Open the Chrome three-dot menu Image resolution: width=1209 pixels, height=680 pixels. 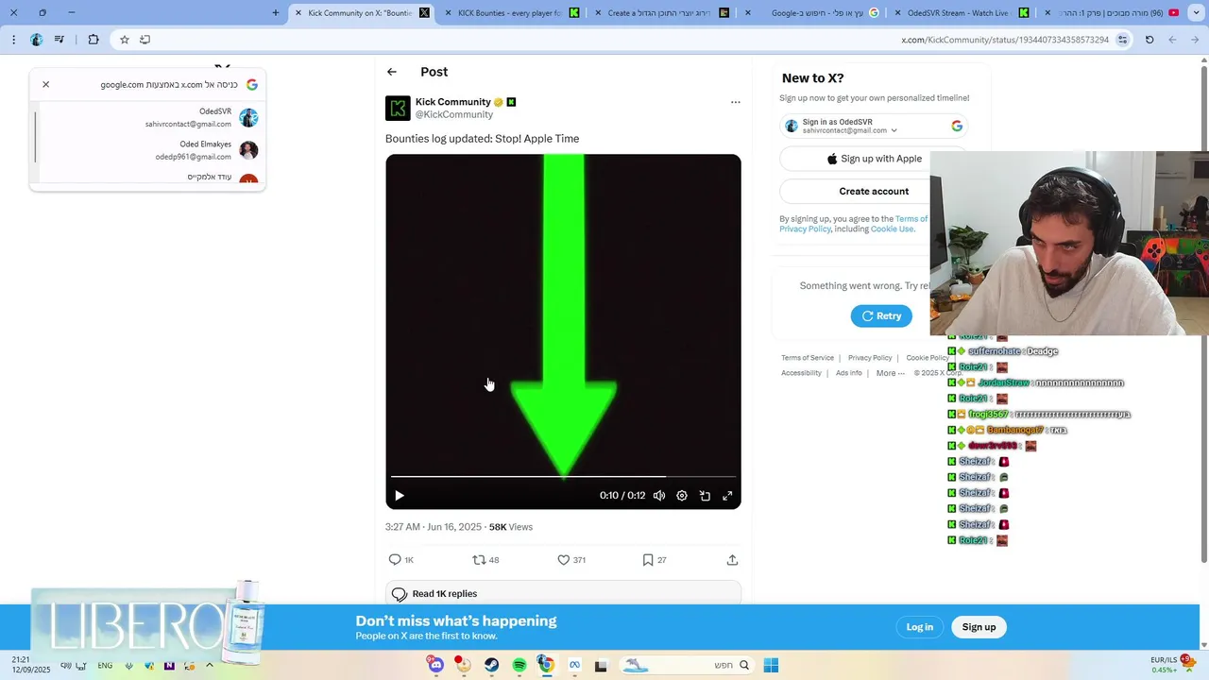[13, 40]
